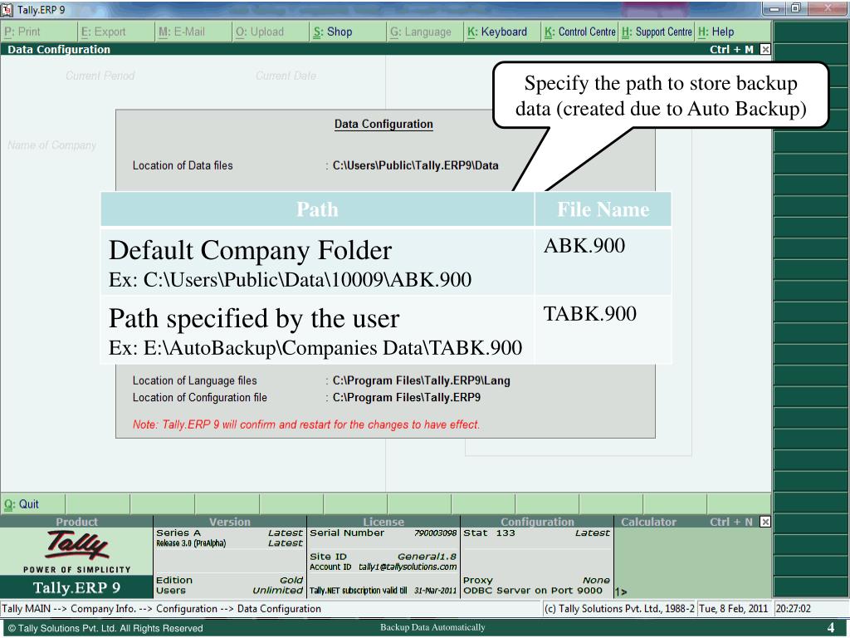850x638 pixels.
Task: Click the clock time 20:27:02
Action: point(793,609)
